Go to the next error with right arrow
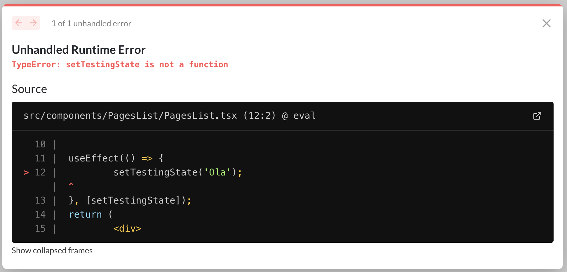Viewport: 567px width, 272px height. (x=33, y=23)
